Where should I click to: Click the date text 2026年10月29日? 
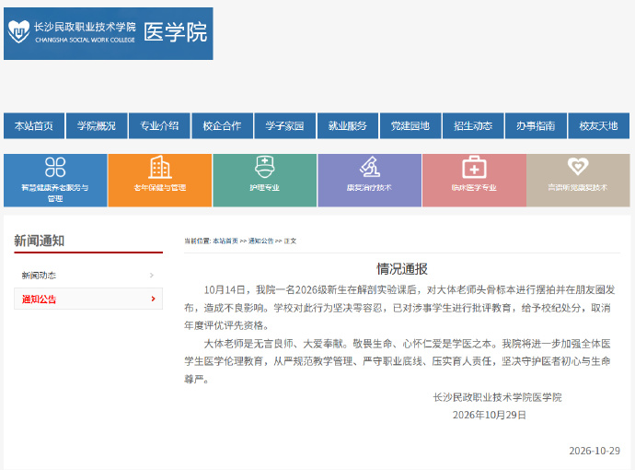click(x=490, y=416)
